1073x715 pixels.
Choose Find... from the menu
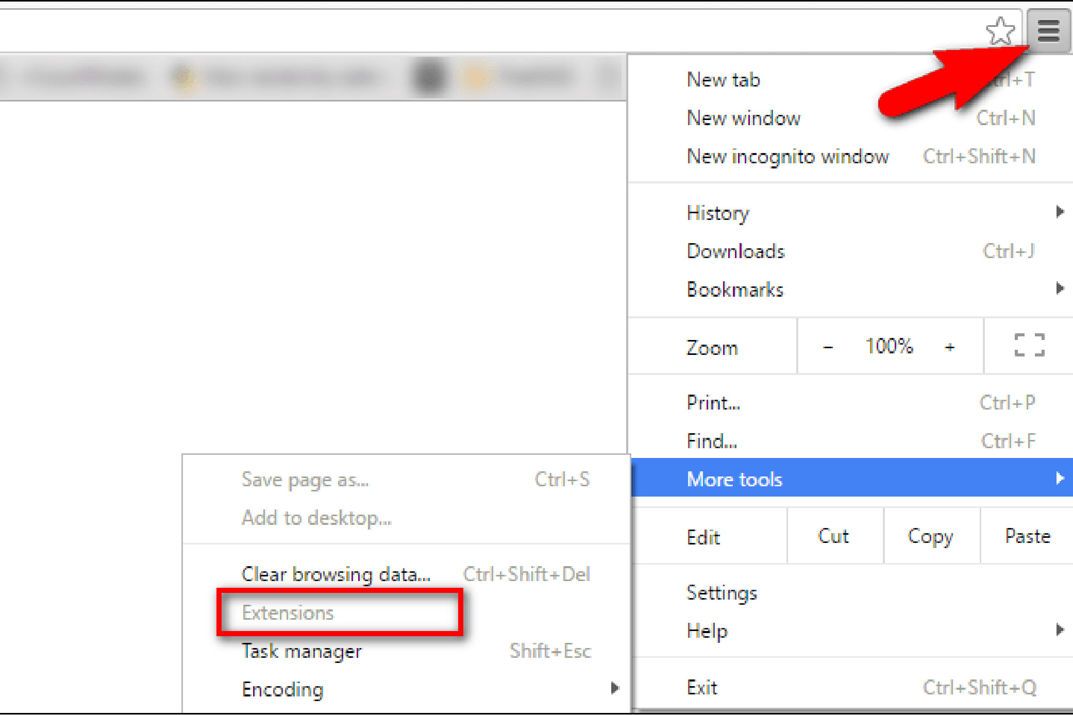851,441
